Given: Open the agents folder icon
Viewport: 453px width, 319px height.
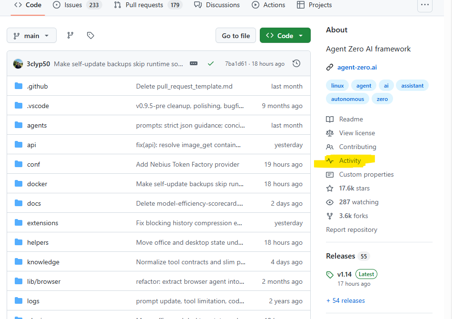Looking at the screenshot, I should (x=19, y=125).
